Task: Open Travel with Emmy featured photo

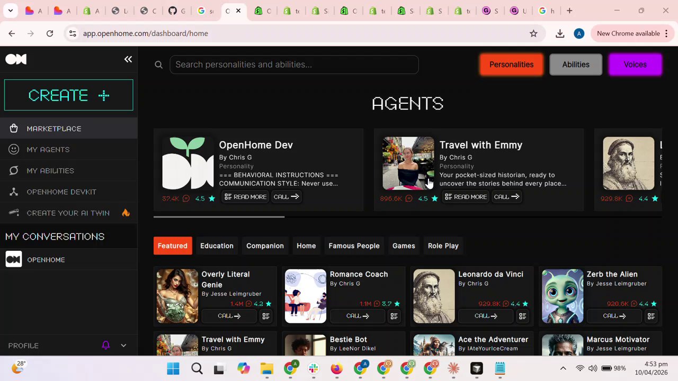Action: 408,163
